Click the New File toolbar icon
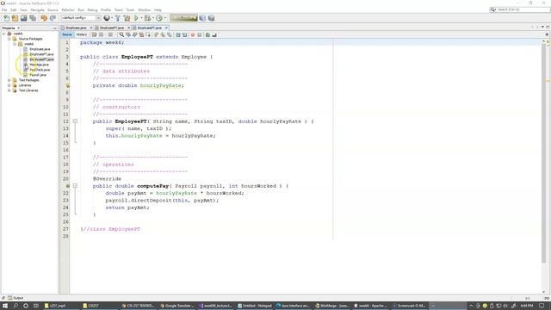551x310 pixels. 6,18
